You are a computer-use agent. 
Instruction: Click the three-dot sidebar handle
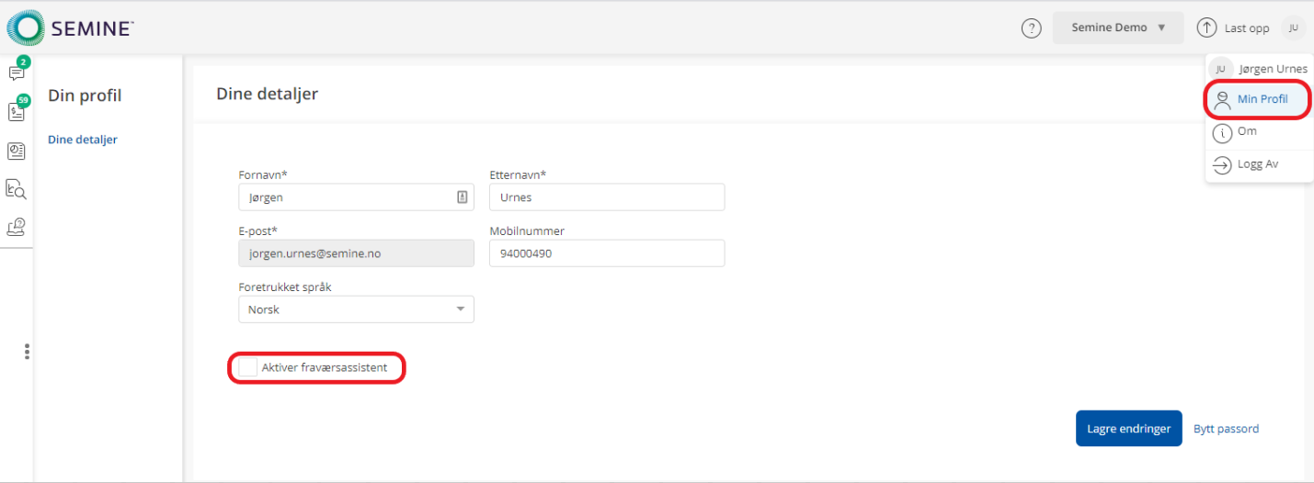coord(28,352)
